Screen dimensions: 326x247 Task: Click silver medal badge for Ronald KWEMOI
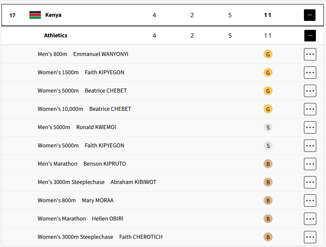[268, 127]
